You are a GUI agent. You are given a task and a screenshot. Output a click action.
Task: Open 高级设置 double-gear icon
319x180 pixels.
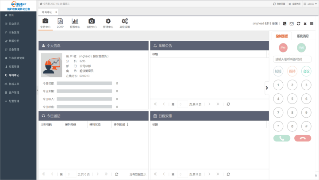(125, 21)
